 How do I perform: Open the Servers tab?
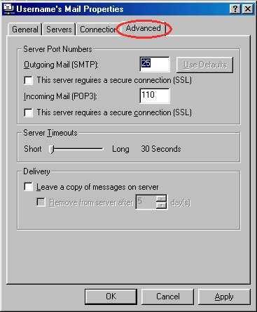[x=59, y=30]
